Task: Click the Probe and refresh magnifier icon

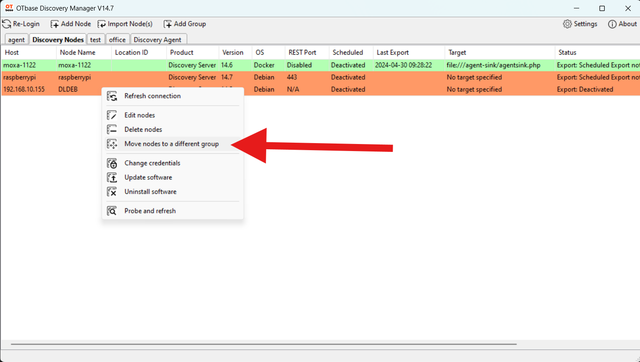Action: tap(112, 211)
